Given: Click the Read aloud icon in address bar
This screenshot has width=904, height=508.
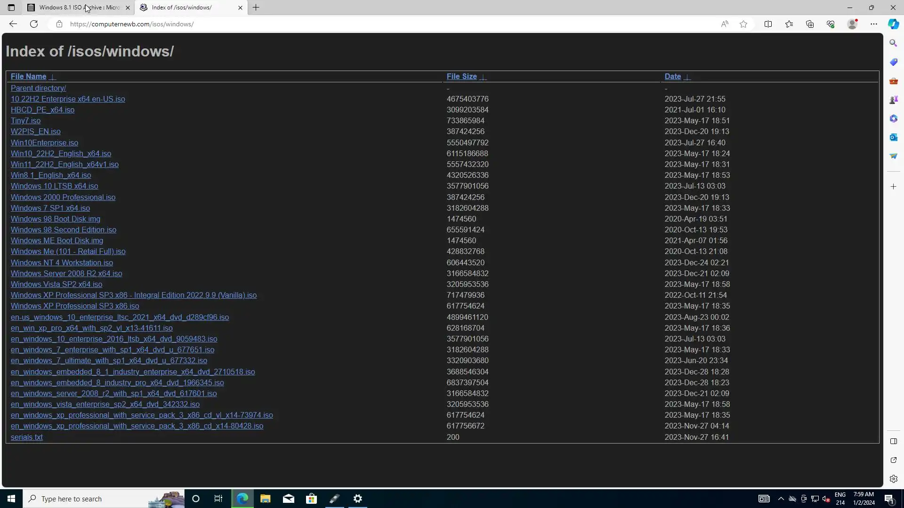Looking at the screenshot, I should (725, 24).
